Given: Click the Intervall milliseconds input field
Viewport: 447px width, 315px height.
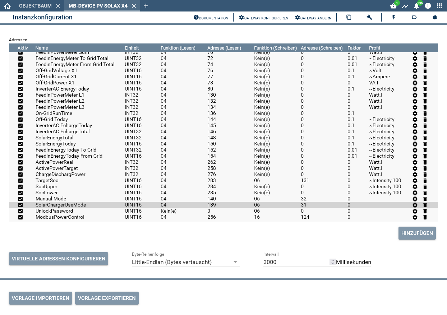Looking at the screenshot, I should 295,262.
